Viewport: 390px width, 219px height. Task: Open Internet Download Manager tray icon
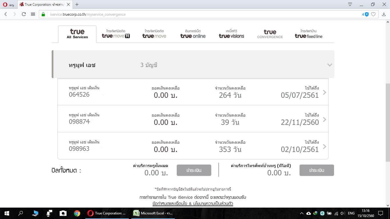tap(315, 213)
